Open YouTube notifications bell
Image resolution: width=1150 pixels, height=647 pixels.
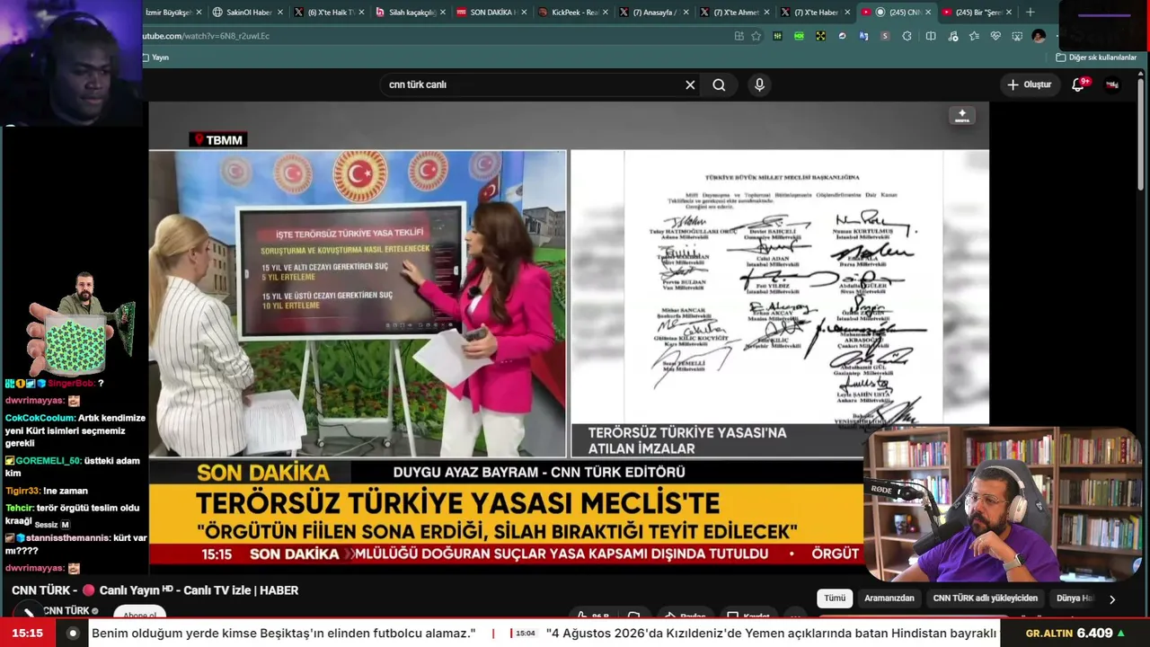point(1078,84)
